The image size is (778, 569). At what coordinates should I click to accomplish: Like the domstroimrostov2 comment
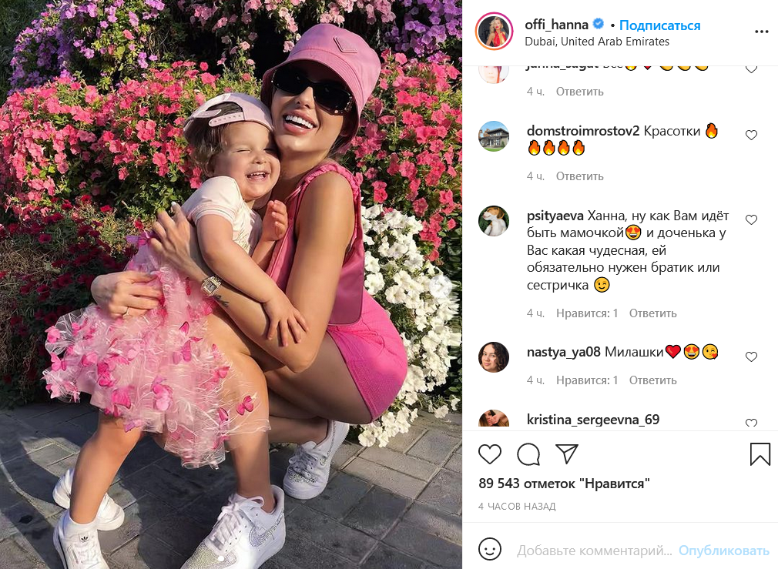tap(751, 135)
